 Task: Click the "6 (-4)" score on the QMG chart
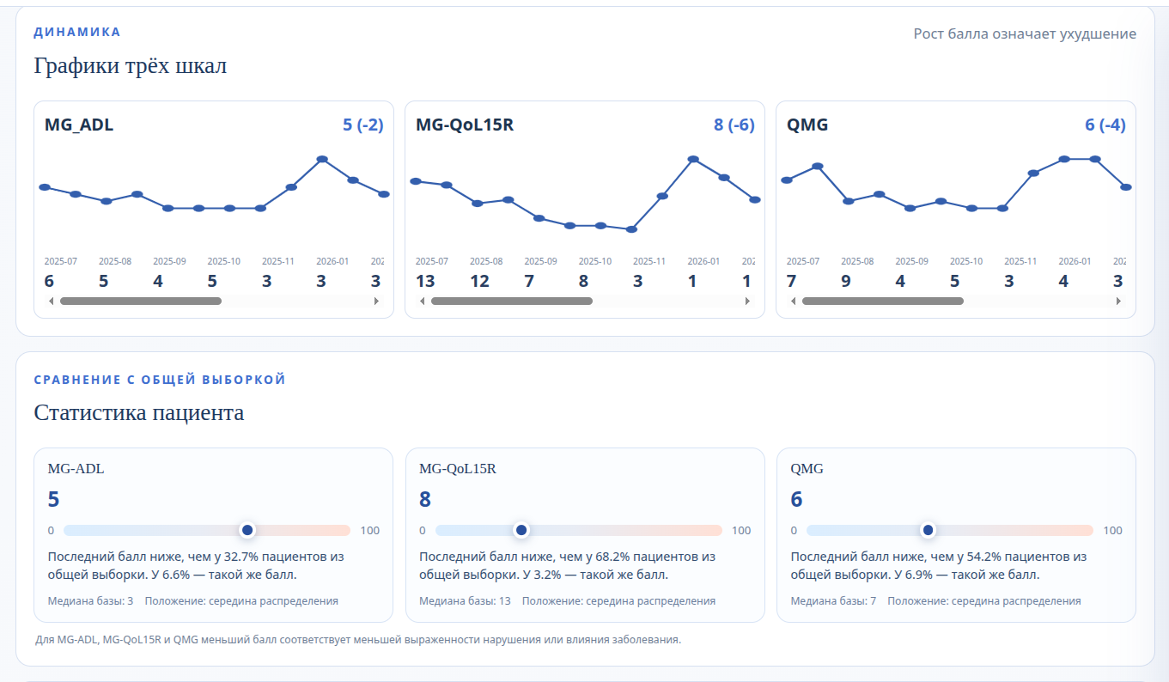[x=1105, y=125]
